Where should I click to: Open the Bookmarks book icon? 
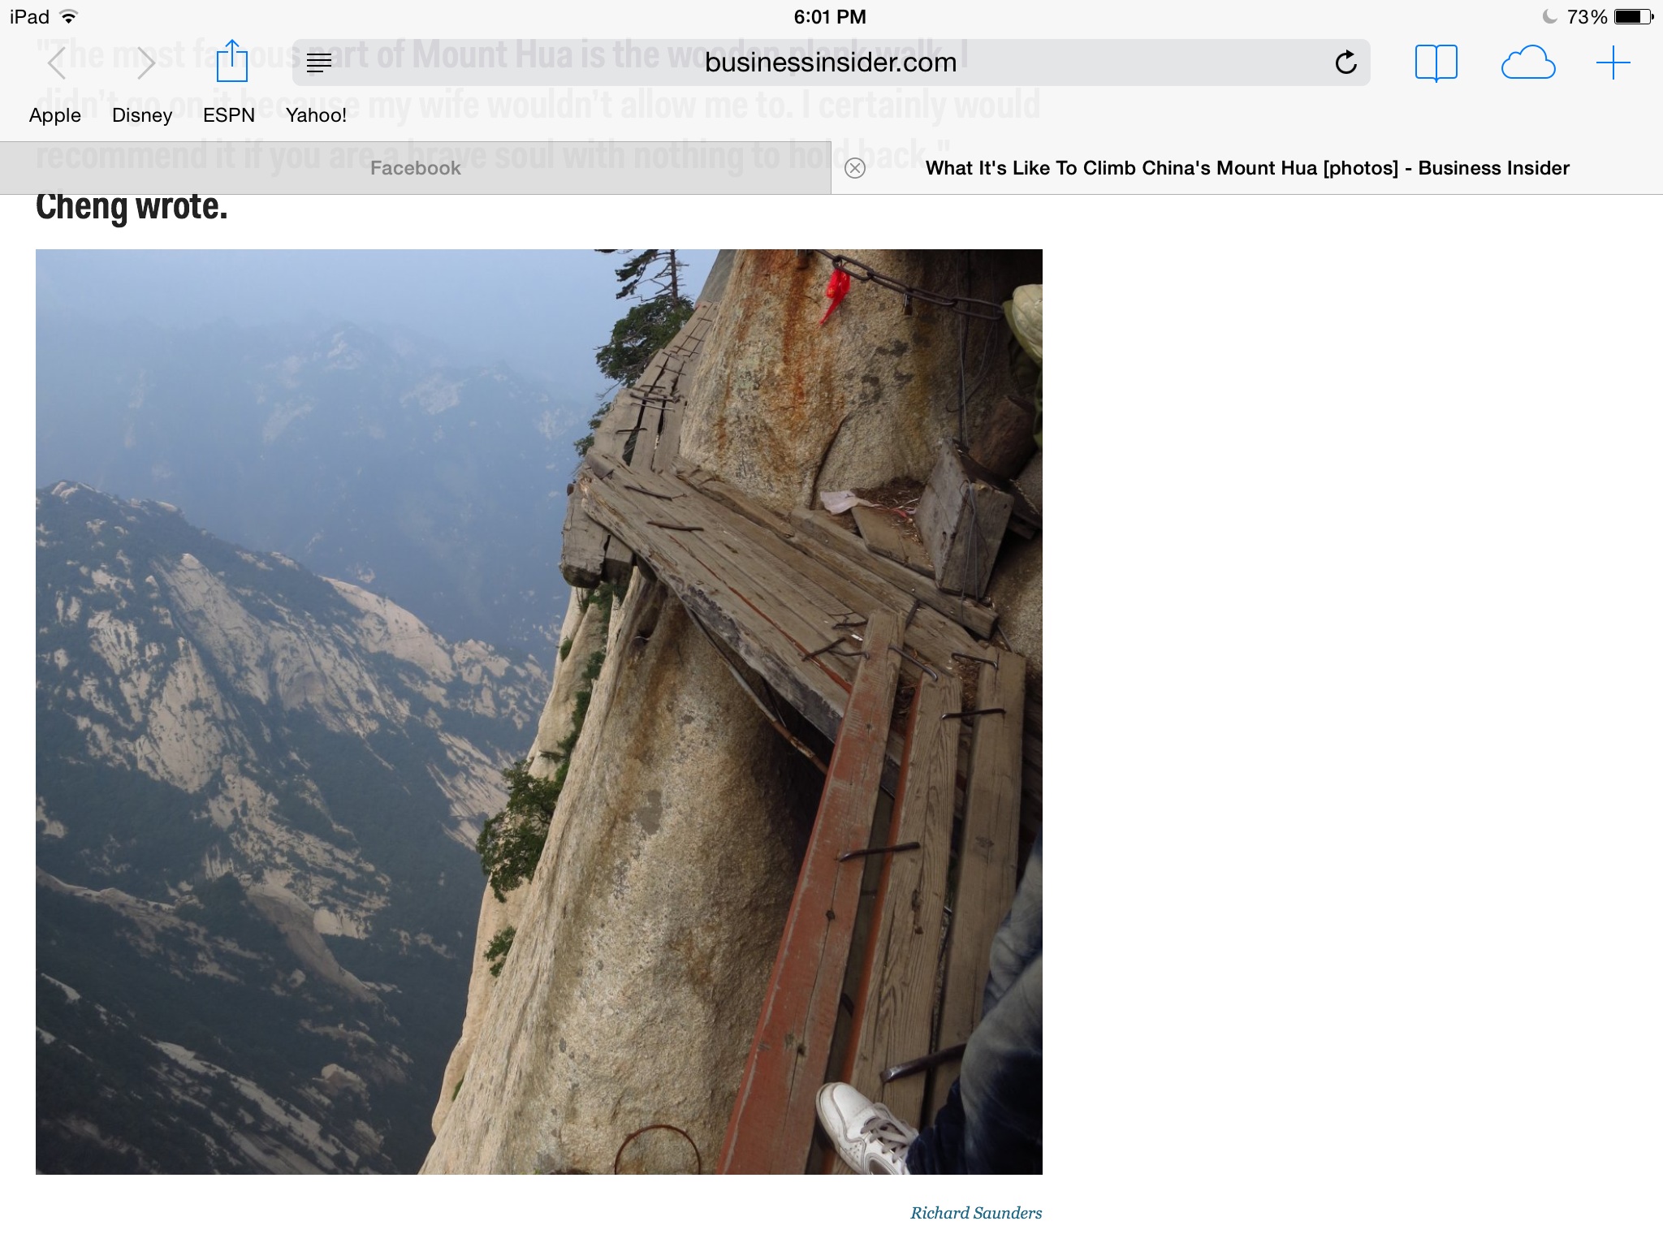1436,63
